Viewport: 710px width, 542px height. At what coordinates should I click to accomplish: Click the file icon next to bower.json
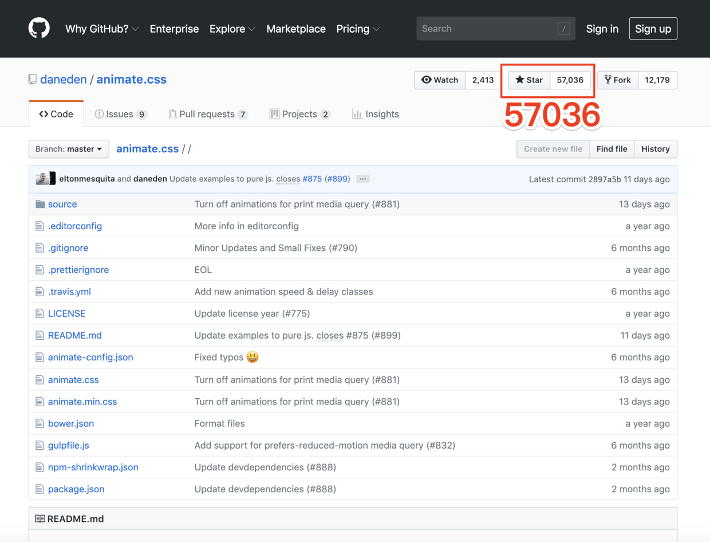click(x=40, y=423)
